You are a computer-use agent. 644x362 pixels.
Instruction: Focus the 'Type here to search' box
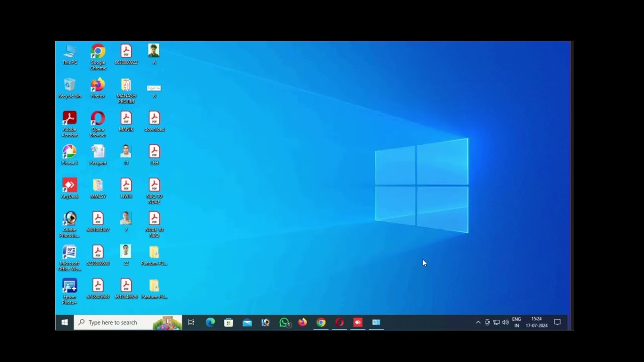[128, 322]
